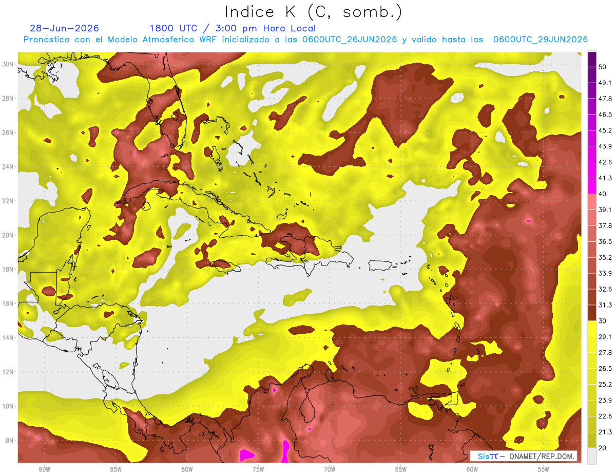This screenshot has height=476, width=616.
Task: Click the 'SisTT - ONAMET/REP.DOM.' credit box
Action: (523, 456)
